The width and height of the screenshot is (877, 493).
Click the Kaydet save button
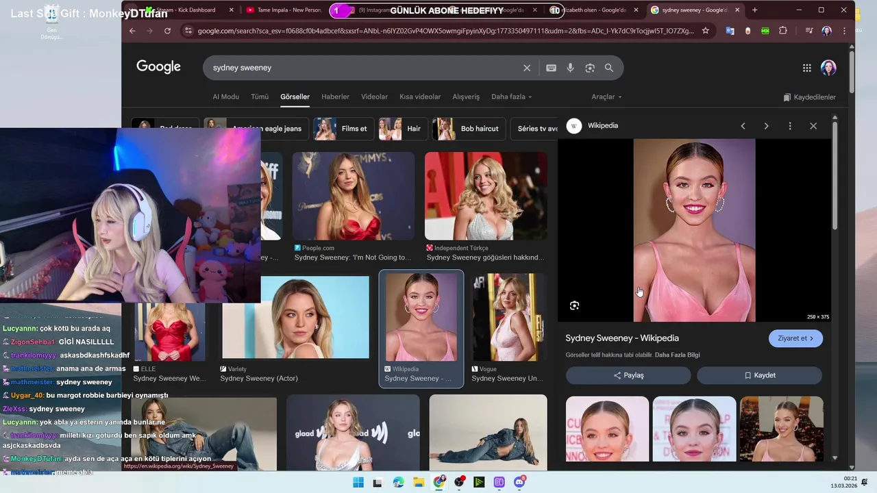tap(759, 375)
